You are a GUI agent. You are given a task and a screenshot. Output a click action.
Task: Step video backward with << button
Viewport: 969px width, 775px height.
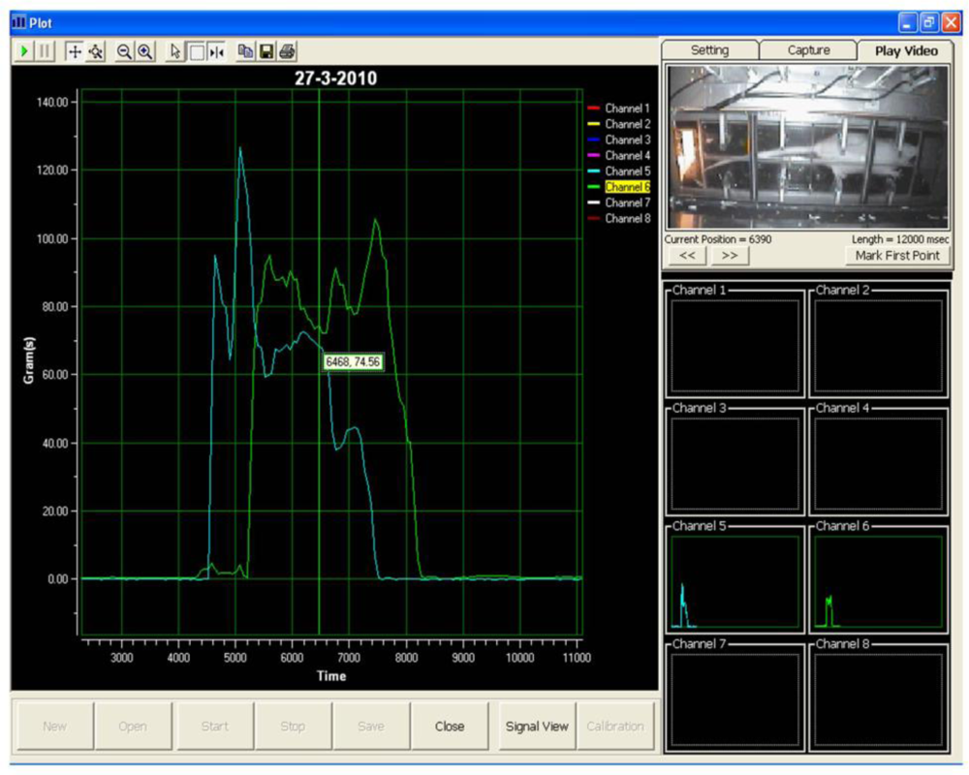point(687,256)
